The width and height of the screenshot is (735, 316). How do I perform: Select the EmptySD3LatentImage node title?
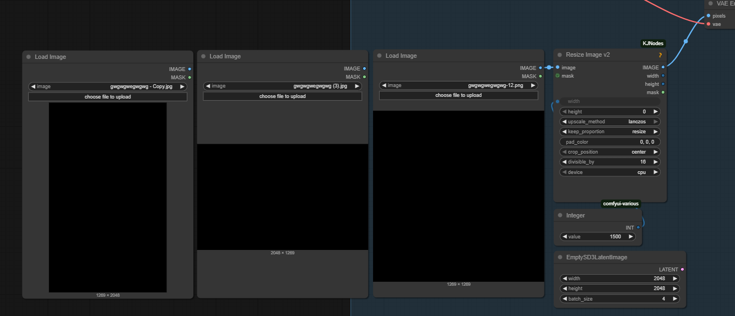597,257
